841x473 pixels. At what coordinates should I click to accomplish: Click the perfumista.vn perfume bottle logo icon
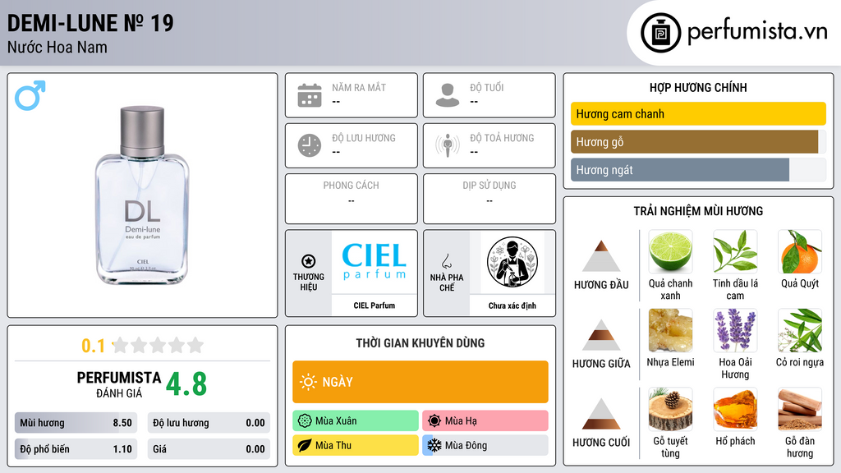point(660,33)
